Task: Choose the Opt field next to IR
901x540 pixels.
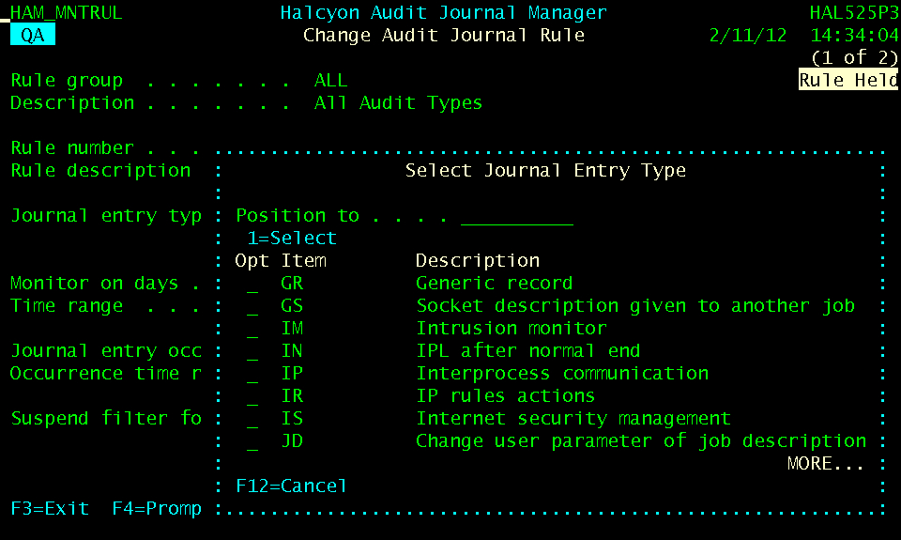Action: (x=252, y=396)
